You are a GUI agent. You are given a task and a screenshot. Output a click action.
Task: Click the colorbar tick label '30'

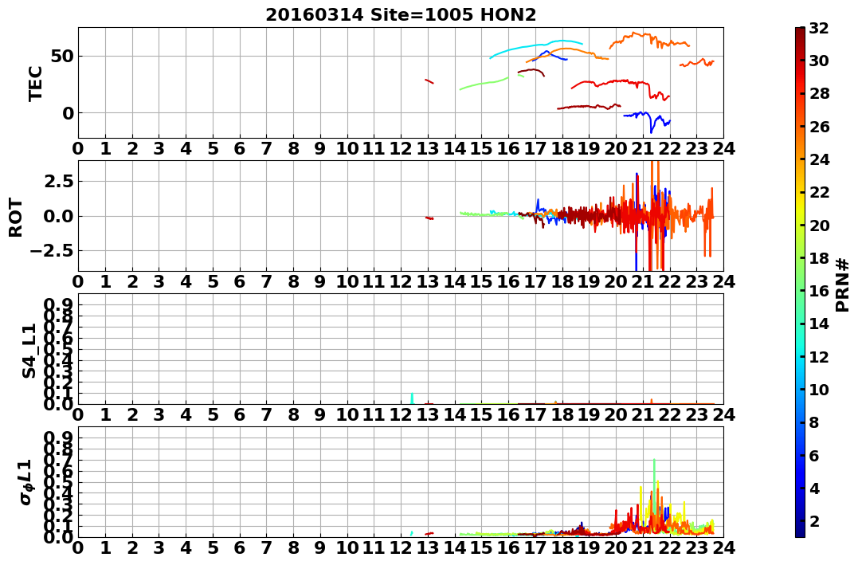[x=819, y=61]
